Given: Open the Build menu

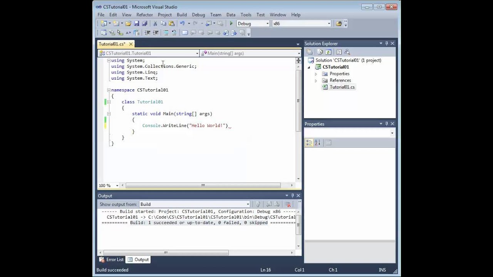Looking at the screenshot, I should pyautogui.click(x=182, y=15).
